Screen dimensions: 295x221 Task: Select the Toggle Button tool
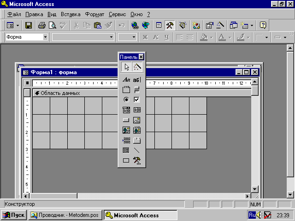point(137,90)
